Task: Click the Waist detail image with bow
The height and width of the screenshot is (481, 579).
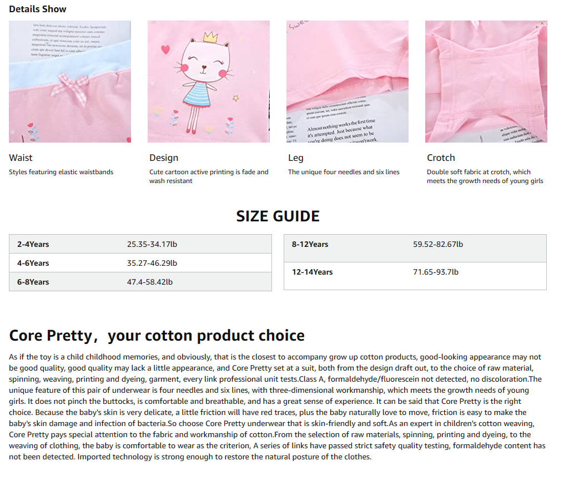Action: point(70,82)
